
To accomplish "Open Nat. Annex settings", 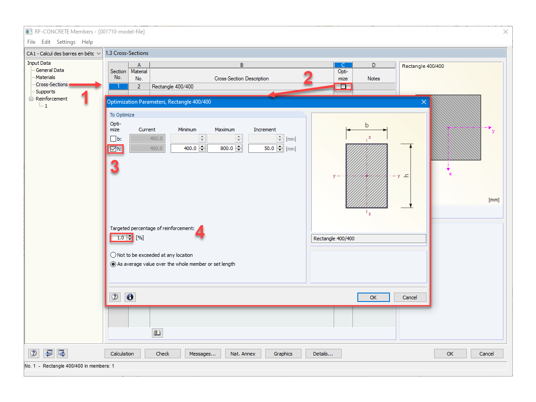I will point(243,354).
